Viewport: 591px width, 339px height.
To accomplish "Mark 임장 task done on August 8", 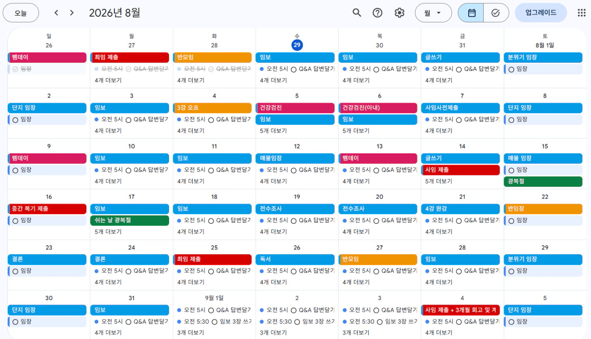I will tap(511, 120).
